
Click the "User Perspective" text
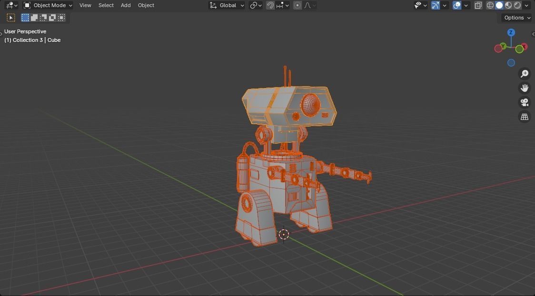[25, 31]
